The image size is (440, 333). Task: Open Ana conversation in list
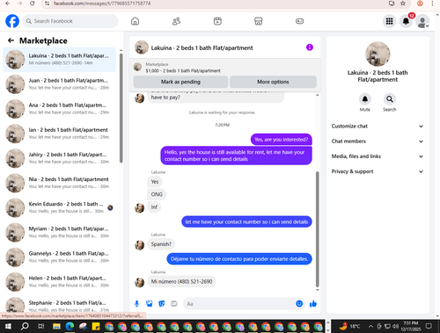click(59, 109)
